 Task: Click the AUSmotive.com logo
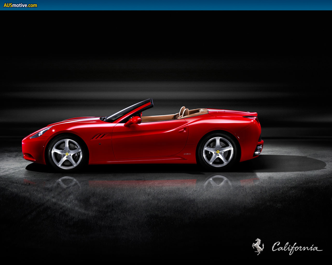(x=20, y=5)
